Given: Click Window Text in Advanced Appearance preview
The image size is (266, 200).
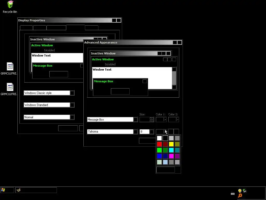Looking at the screenshot, I should (x=102, y=69).
